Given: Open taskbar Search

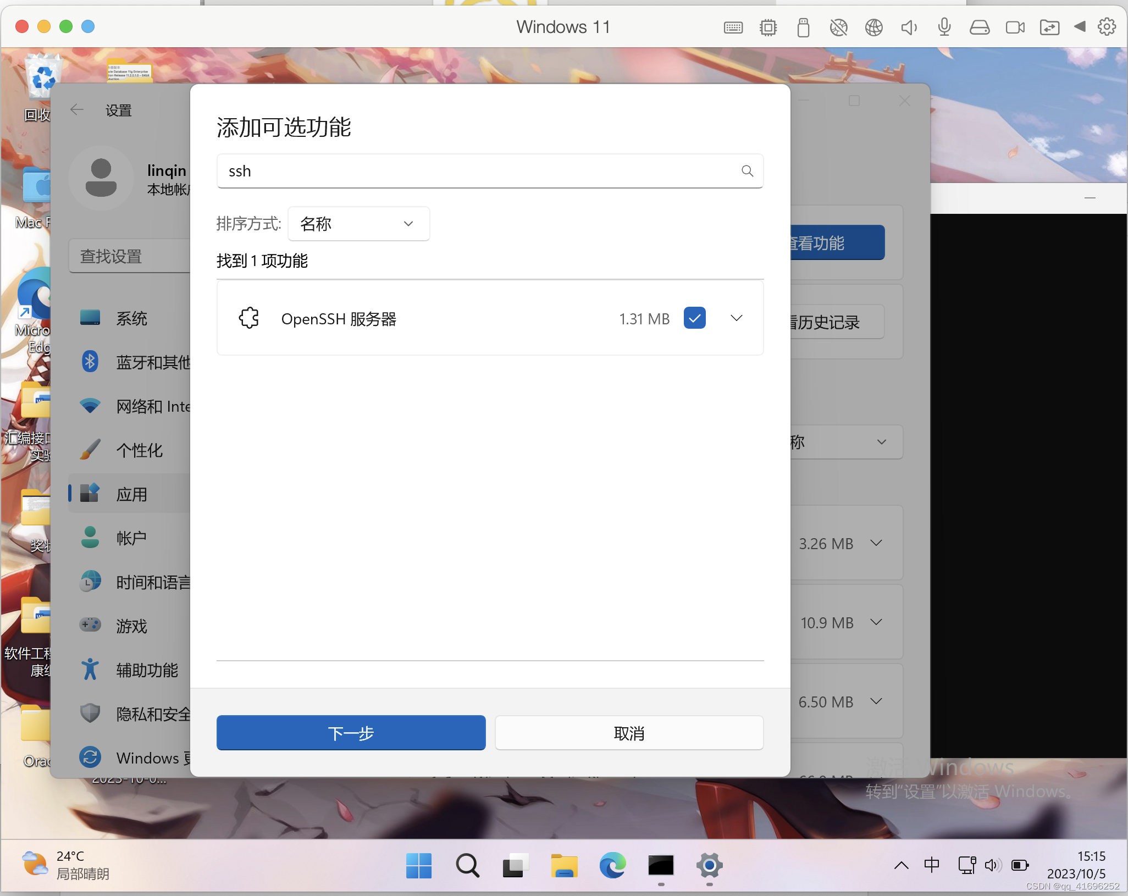Looking at the screenshot, I should [x=468, y=866].
